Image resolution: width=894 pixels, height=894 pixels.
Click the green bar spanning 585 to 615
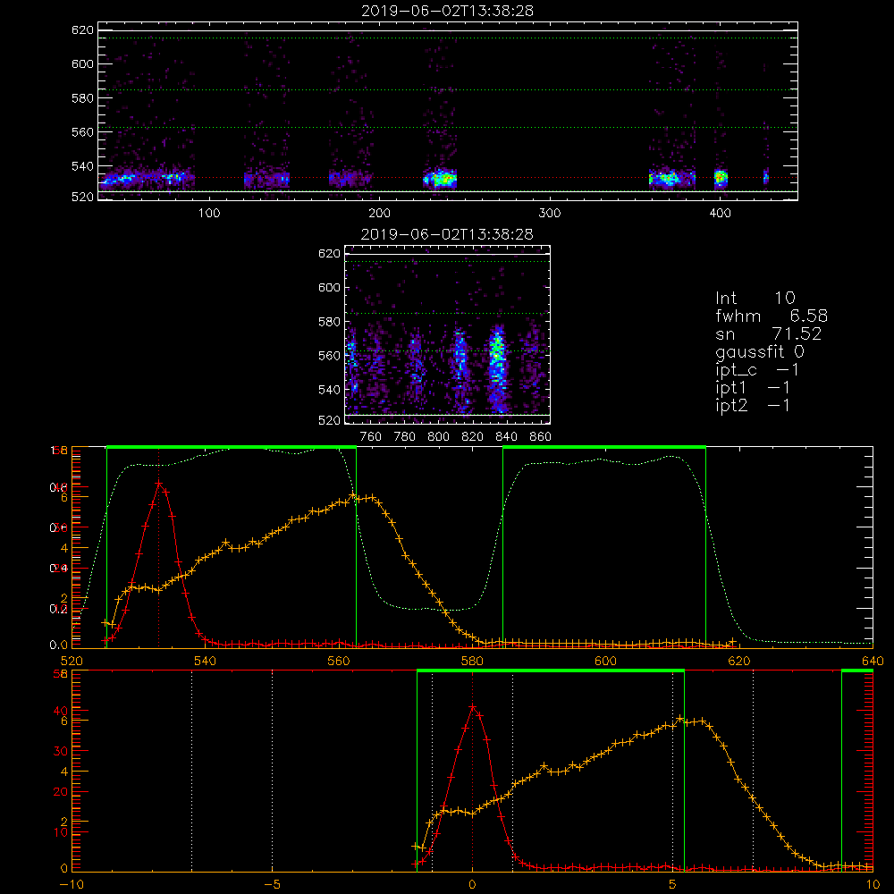604,448
